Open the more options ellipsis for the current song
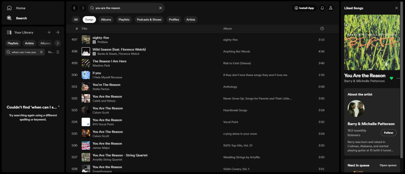 398,78
